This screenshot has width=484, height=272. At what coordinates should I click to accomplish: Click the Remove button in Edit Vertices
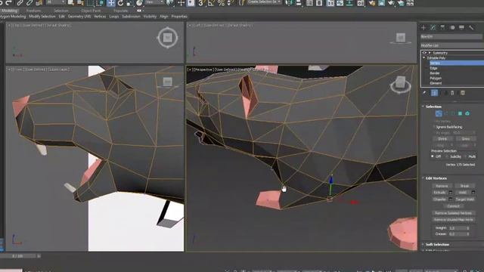(x=442, y=186)
